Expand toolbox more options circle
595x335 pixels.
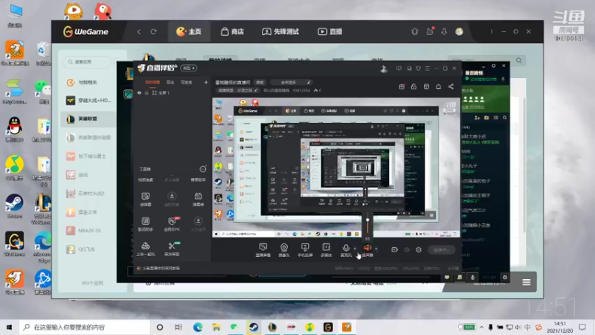pyautogui.click(x=203, y=169)
